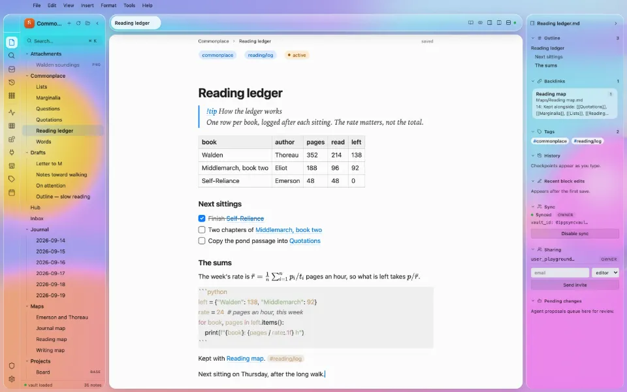The height and width of the screenshot is (392, 627).
Task: Check Copy the pond passage task
Action: (x=202, y=241)
